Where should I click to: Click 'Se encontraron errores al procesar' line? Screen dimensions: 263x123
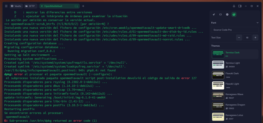pyautogui.click(x=34, y=113)
